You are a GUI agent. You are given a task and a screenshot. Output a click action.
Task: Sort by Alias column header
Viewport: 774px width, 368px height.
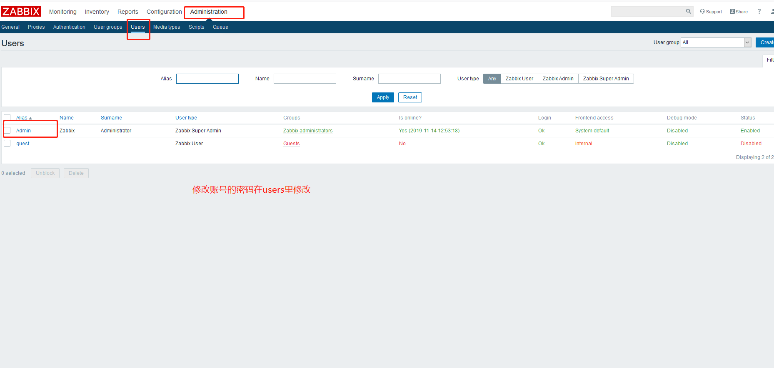(x=24, y=118)
